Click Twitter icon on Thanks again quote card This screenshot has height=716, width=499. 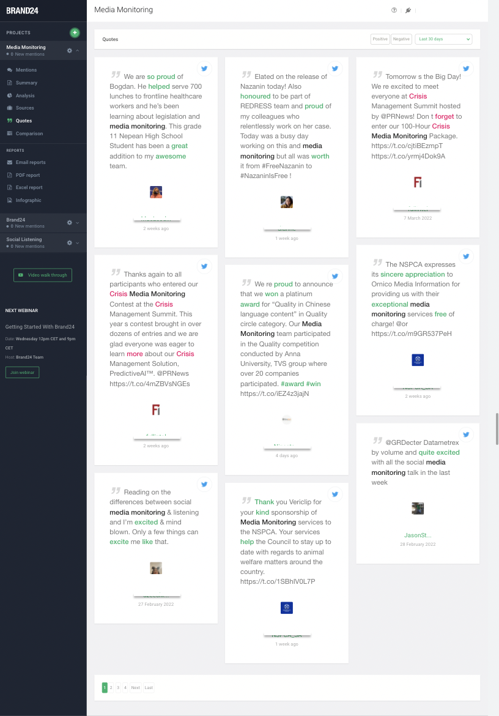pyautogui.click(x=204, y=266)
